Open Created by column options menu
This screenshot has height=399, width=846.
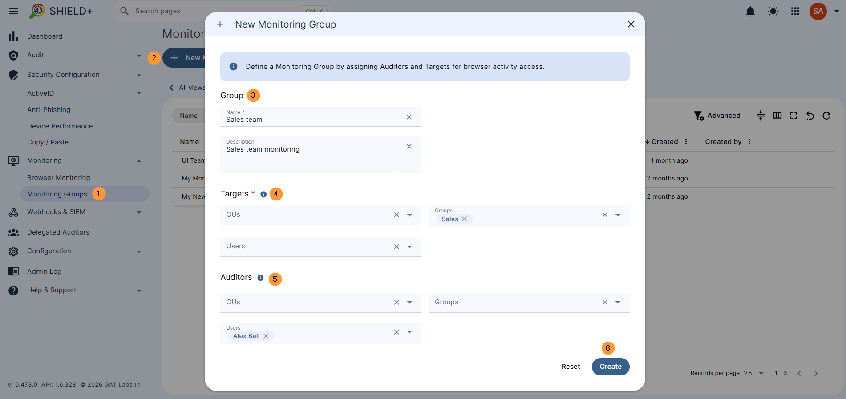tap(749, 142)
